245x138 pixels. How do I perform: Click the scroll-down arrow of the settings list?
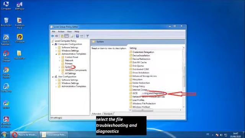pyautogui.click(x=184, y=107)
